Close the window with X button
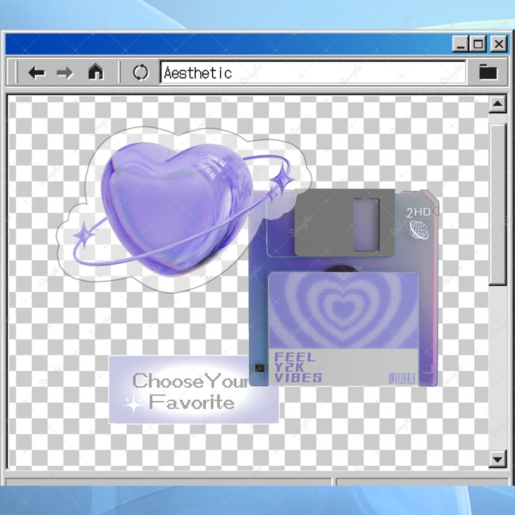The height and width of the screenshot is (515, 515). click(x=498, y=44)
